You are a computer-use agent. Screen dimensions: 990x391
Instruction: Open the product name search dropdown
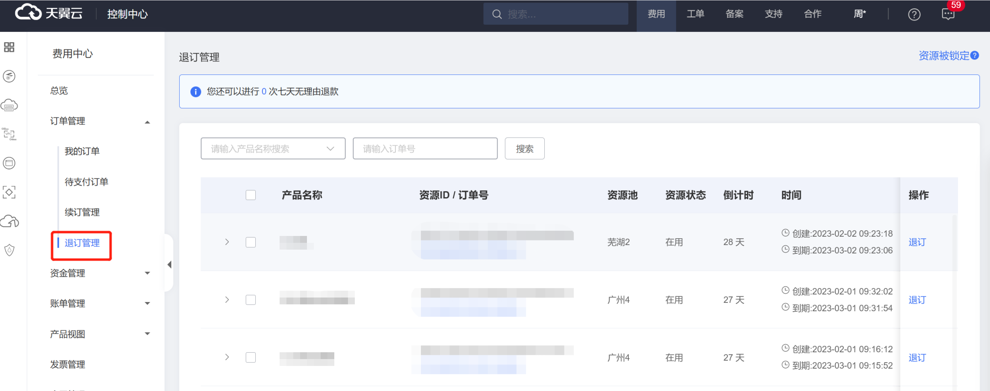(x=273, y=149)
